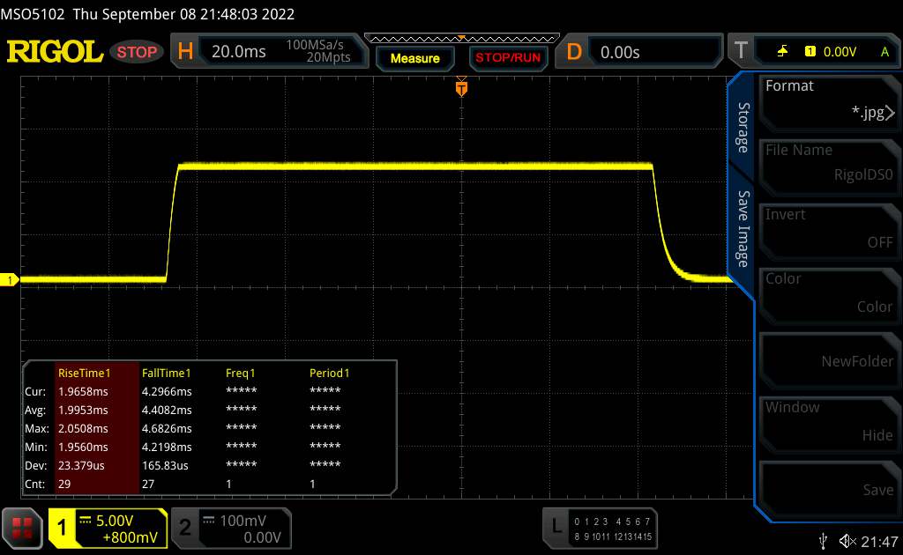Click the trigger mode A indicator
The width and height of the screenshot is (903, 555).
pyautogui.click(x=884, y=52)
